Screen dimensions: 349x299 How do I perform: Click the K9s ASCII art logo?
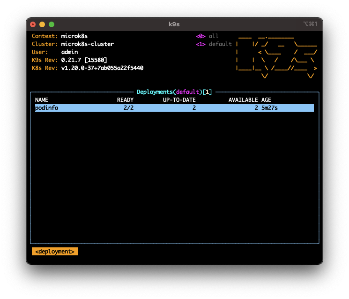click(x=276, y=56)
